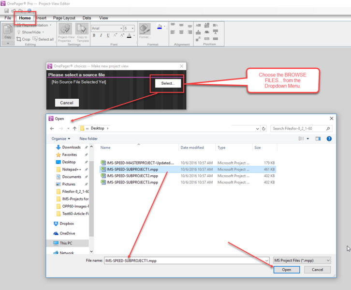The image size is (351, 290).
Task: Click the Open button in file dialog
Action: [x=287, y=270]
